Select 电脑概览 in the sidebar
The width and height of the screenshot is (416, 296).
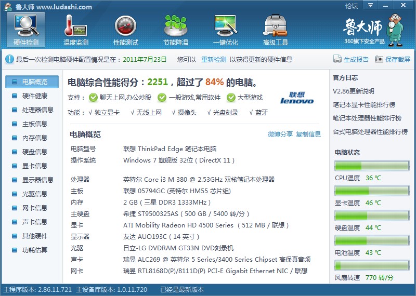point(32,82)
